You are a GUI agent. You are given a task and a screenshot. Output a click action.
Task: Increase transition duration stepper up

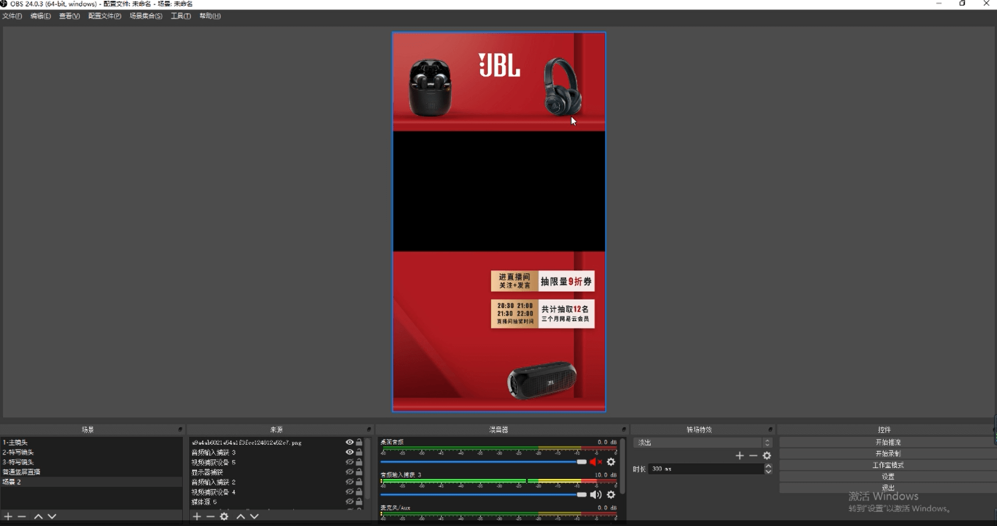tap(768, 466)
